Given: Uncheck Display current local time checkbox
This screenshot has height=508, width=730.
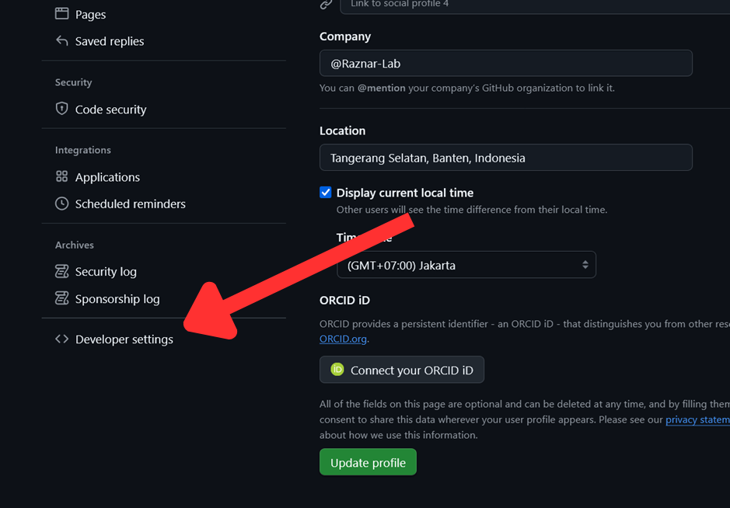Looking at the screenshot, I should pyautogui.click(x=326, y=193).
